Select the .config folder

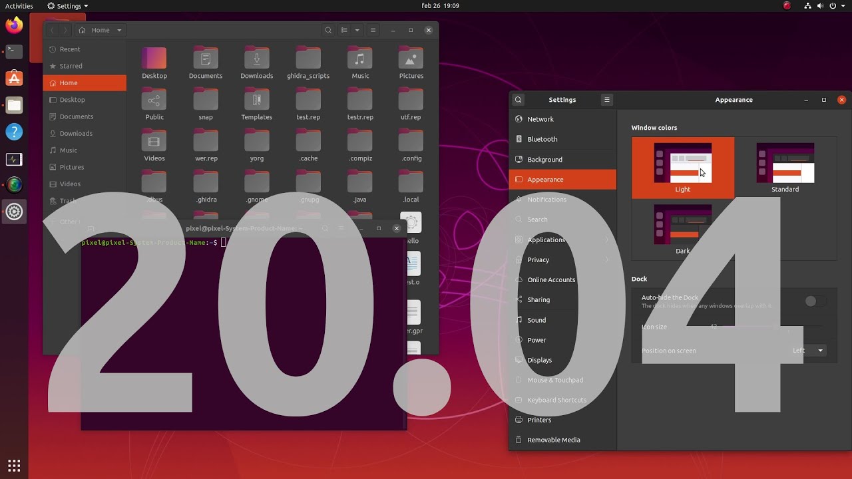point(411,146)
